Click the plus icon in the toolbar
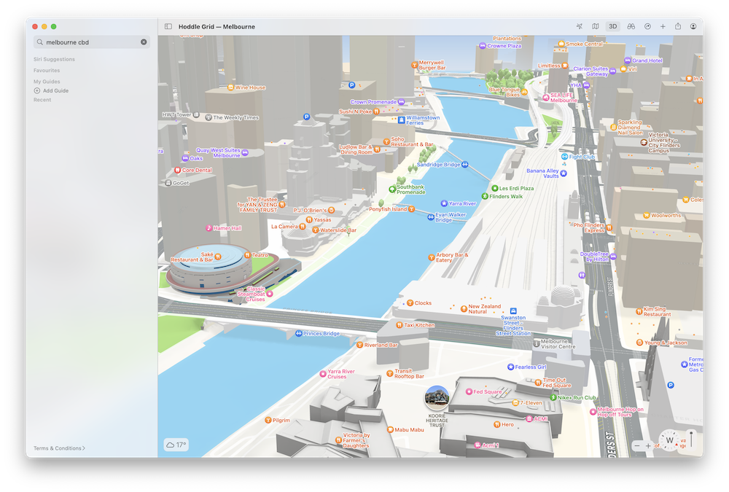Screen dimensions: 729x492 coord(663,26)
